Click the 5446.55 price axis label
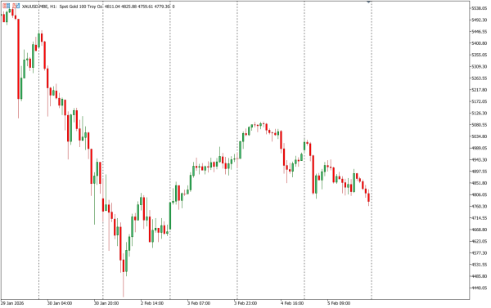491x308 pixels. pos(480,32)
